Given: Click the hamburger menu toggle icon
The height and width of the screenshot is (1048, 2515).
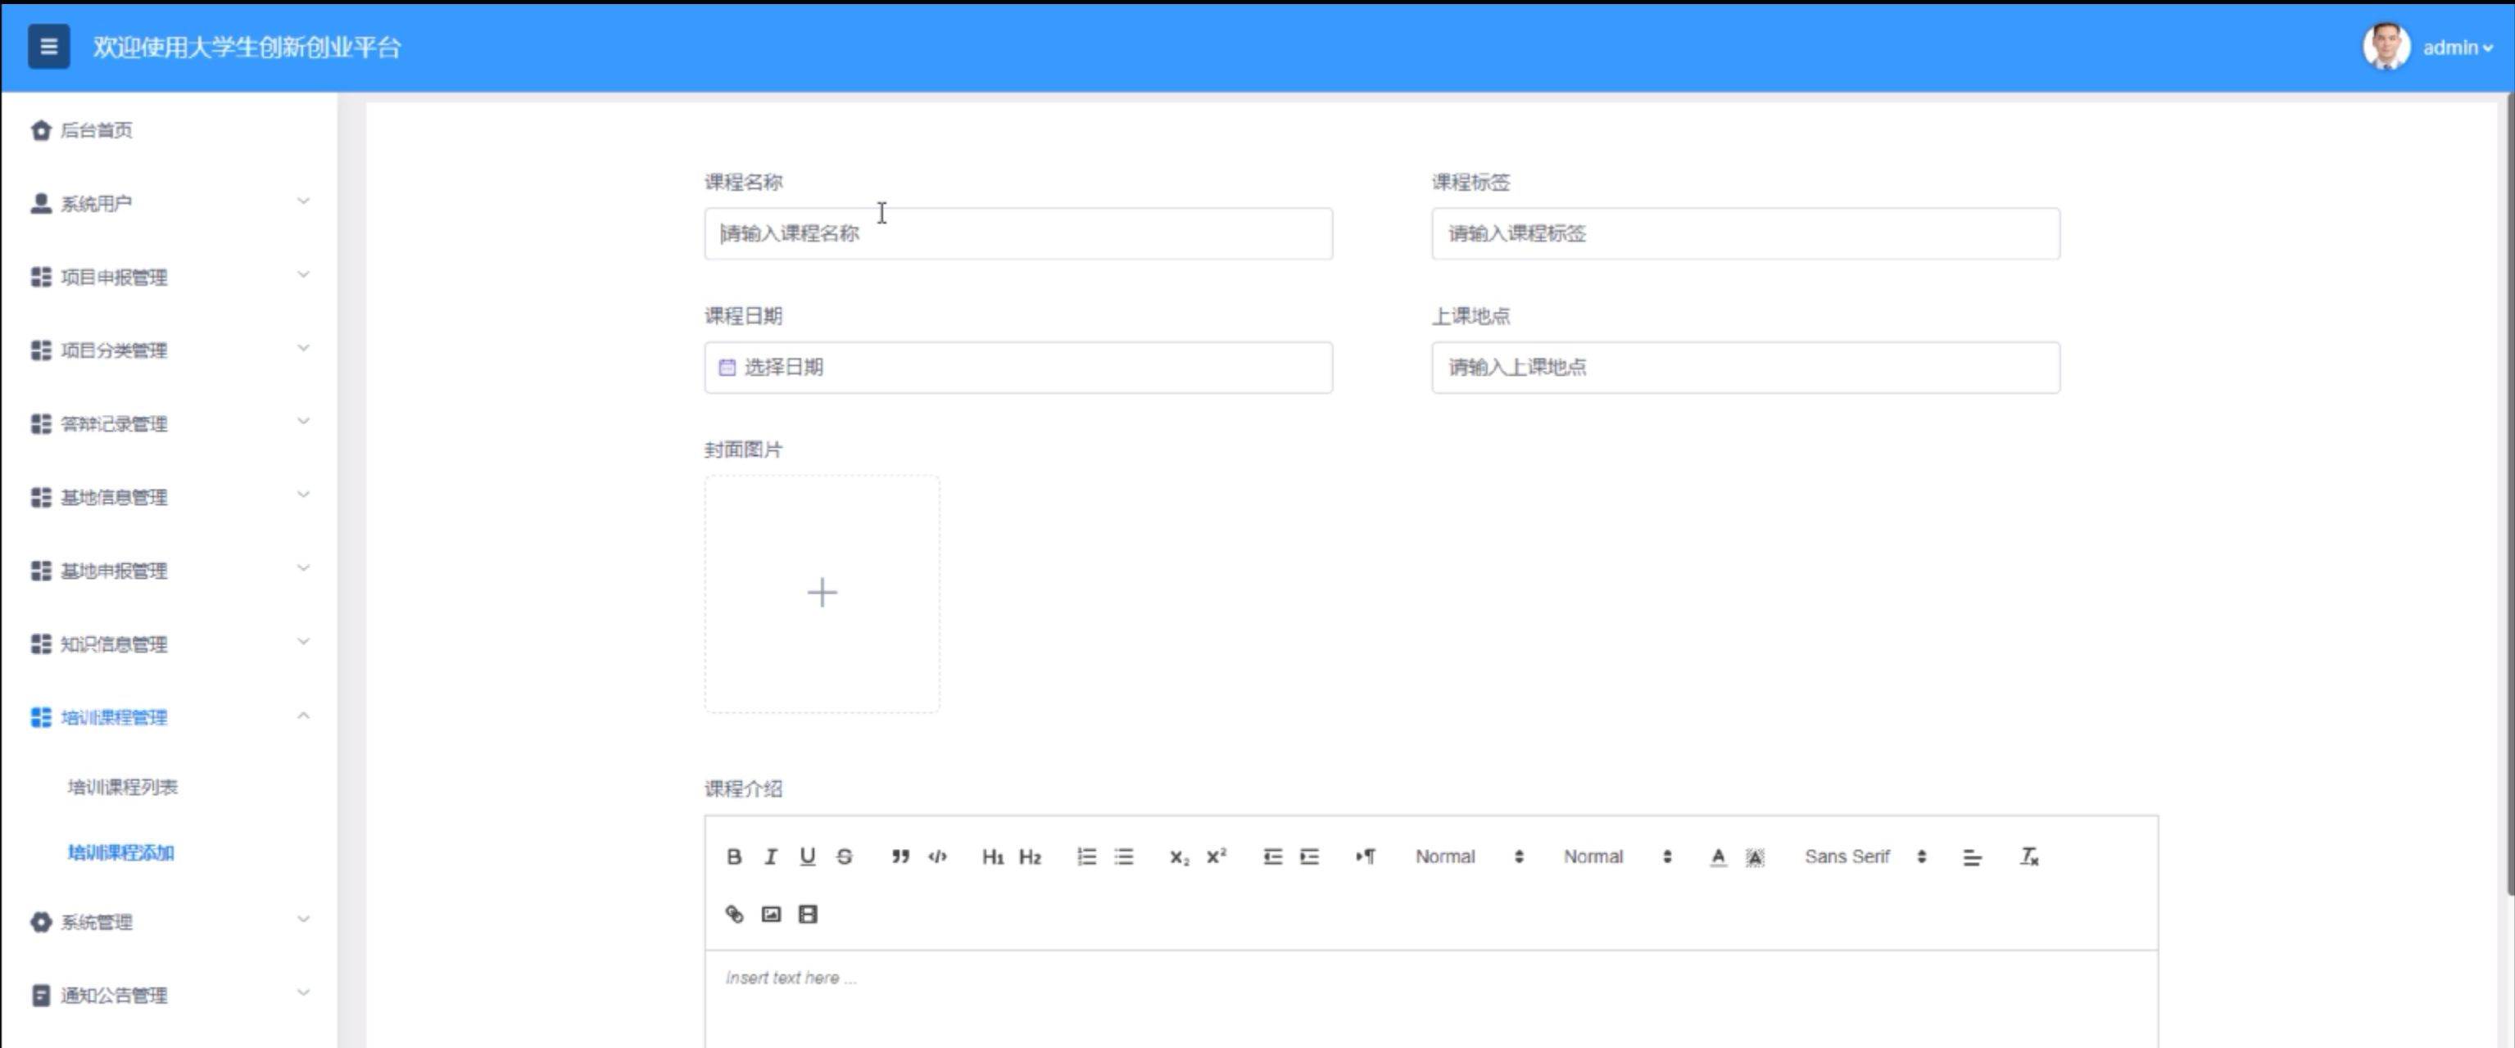Looking at the screenshot, I should [x=48, y=47].
